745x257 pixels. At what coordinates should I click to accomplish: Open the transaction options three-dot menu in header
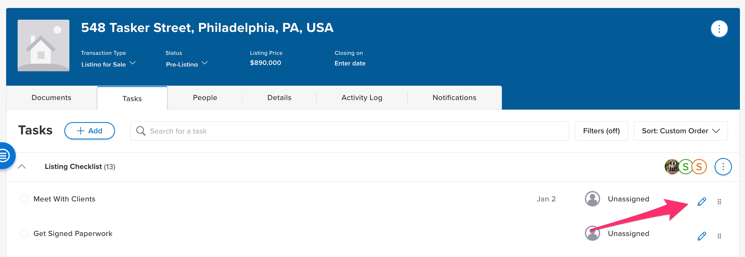click(719, 29)
